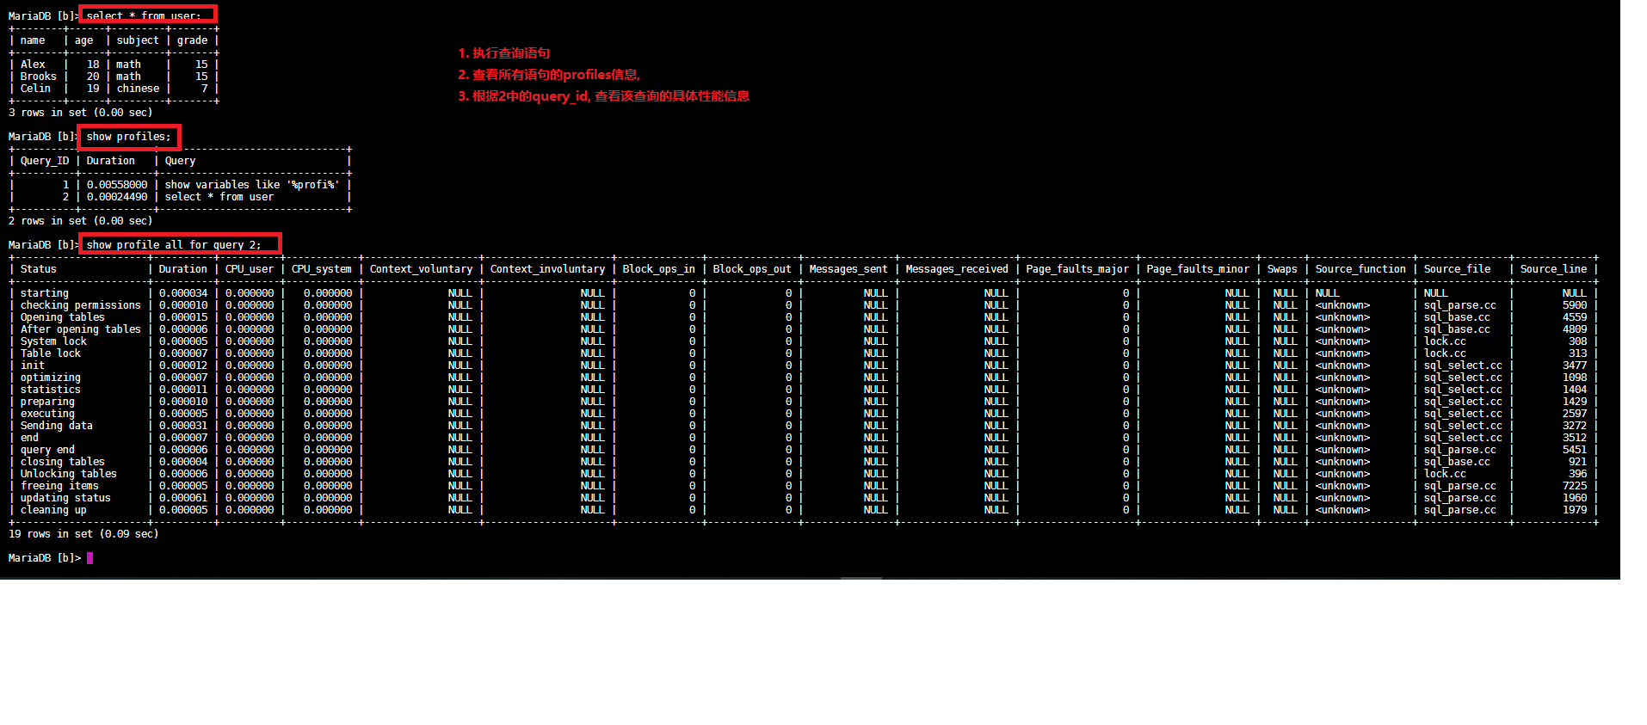Click the 'Status' column header
1647x725 pixels.
pos(39,269)
